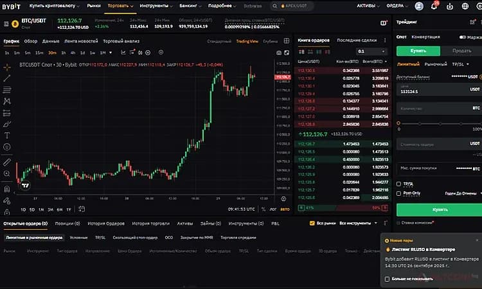
Task: Open 'Последние сделки' tab
Action: pyautogui.click(x=357, y=40)
